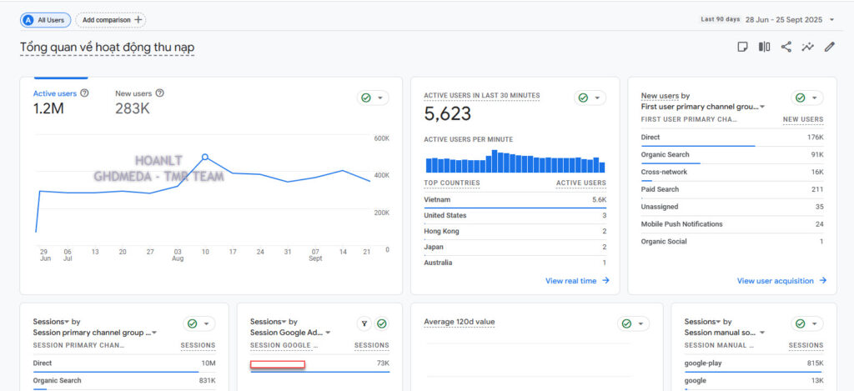Click help icon beside Active users

(x=84, y=93)
